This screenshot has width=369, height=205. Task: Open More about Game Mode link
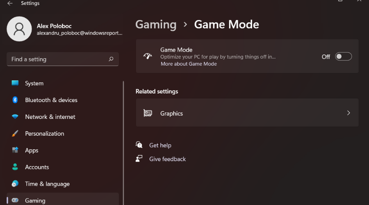pyautogui.click(x=189, y=64)
